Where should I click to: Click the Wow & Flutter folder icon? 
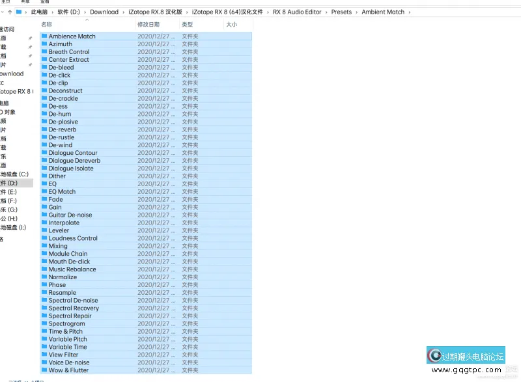click(x=44, y=370)
